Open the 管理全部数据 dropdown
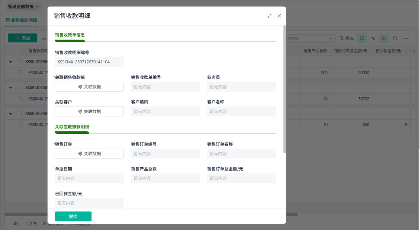Screen dimensions: 420x230 23,6
